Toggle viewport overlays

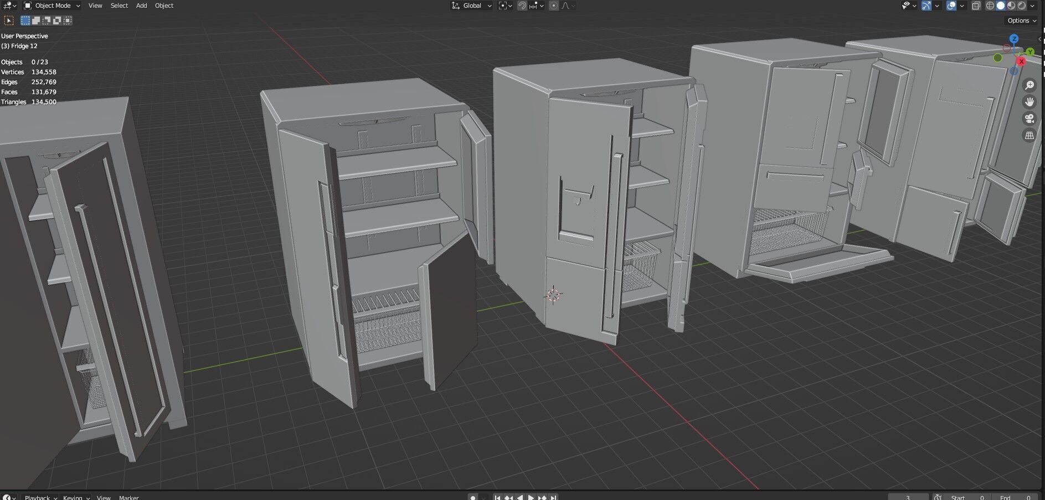click(951, 6)
